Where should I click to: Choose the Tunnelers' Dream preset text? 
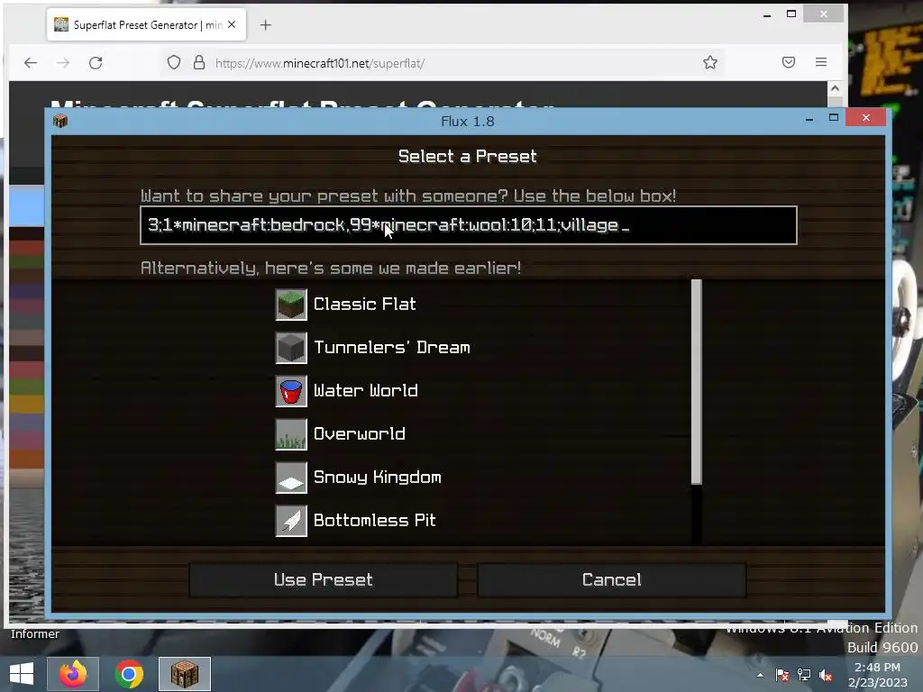[x=392, y=347]
